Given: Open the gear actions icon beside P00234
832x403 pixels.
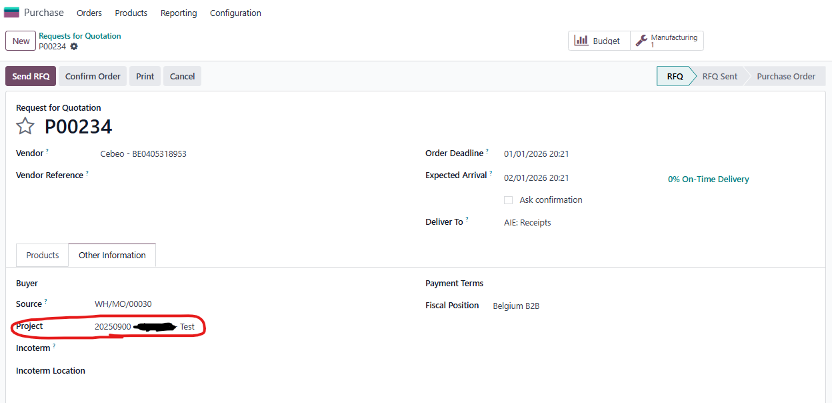Looking at the screenshot, I should (x=74, y=47).
